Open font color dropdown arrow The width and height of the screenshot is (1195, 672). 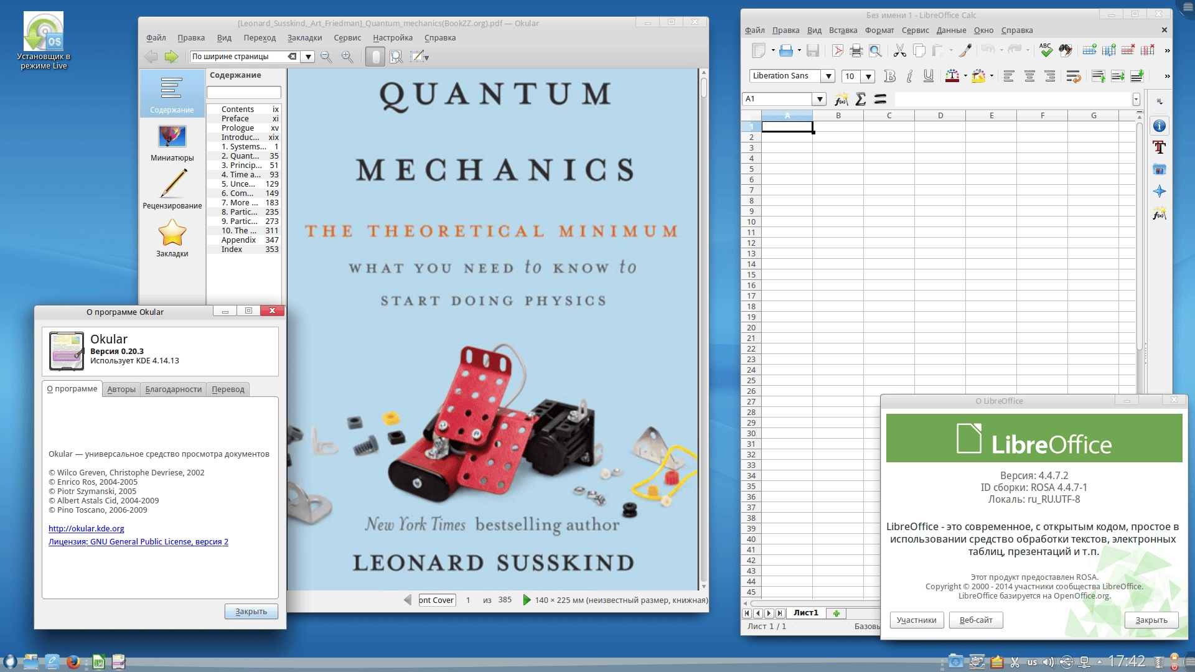click(x=965, y=77)
